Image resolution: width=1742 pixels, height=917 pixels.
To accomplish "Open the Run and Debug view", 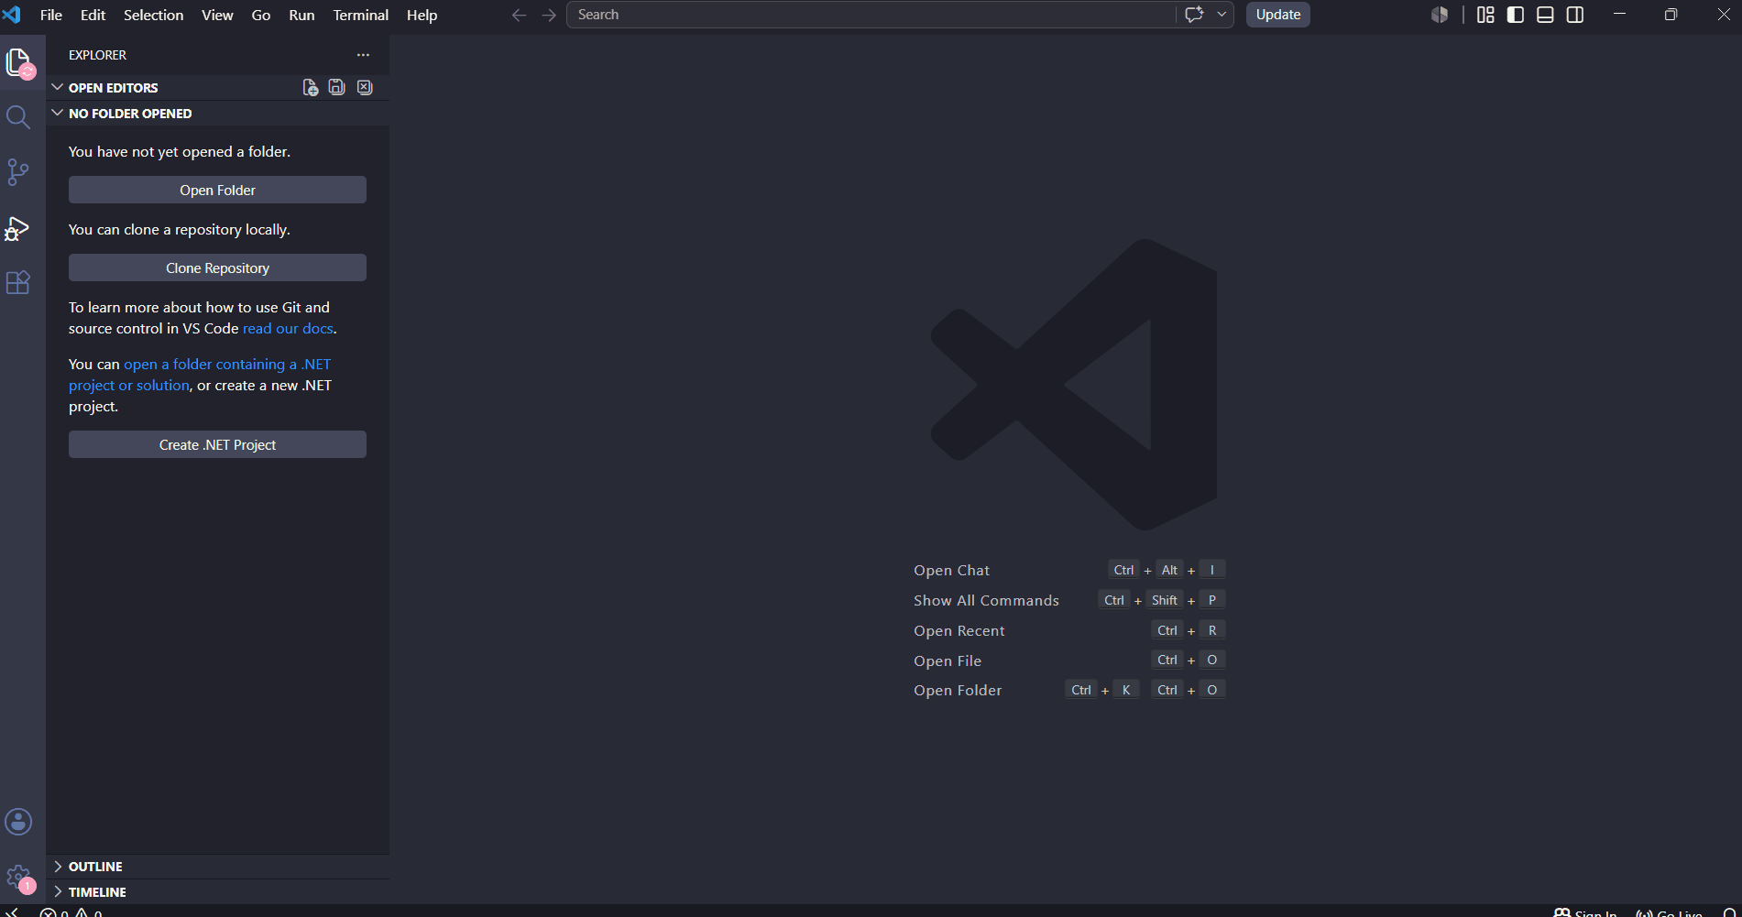I will tap(18, 228).
